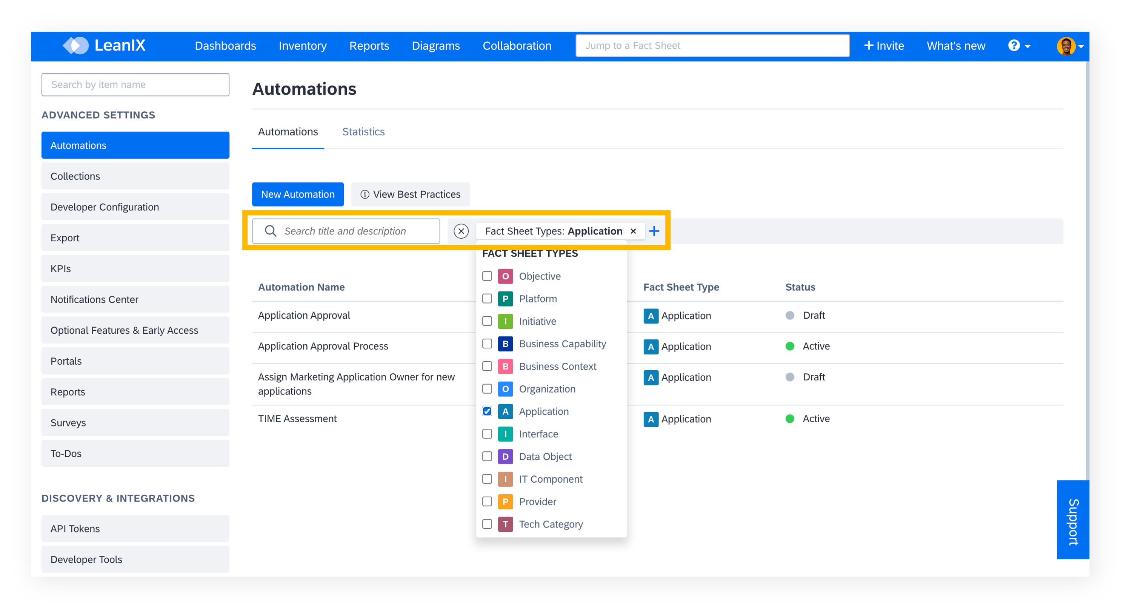Click the Invite button
This screenshot has height=615, width=1129.
tap(884, 46)
